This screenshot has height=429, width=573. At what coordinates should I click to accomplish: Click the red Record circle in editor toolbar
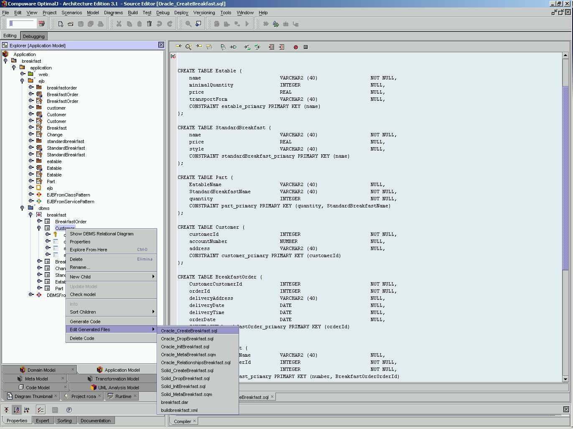click(295, 47)
